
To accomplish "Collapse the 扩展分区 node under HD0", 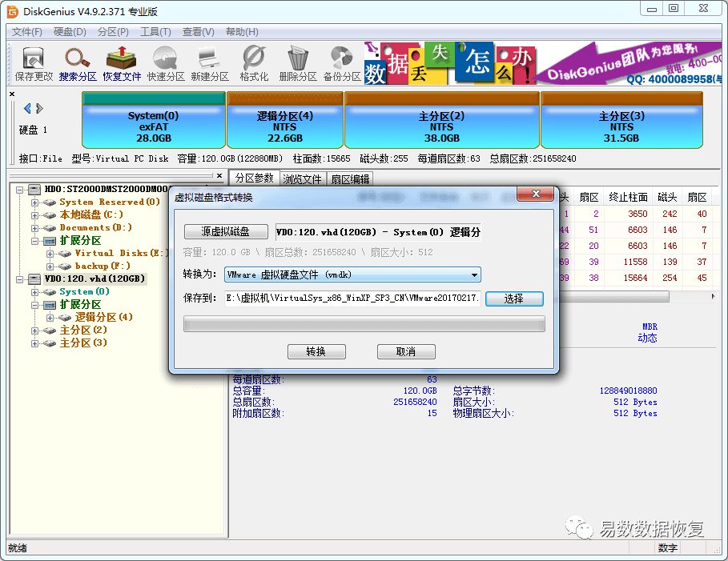I will coord(34,241).
